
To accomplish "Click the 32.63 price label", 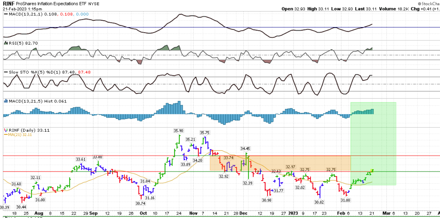I will 276,171.
